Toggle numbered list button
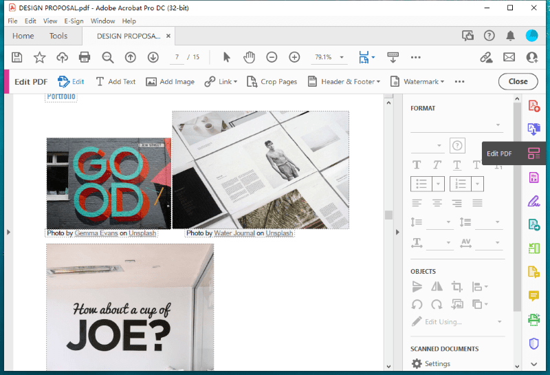Image resolution: width=550 pixels, height=375 pixels. click(x=460, y=184)
